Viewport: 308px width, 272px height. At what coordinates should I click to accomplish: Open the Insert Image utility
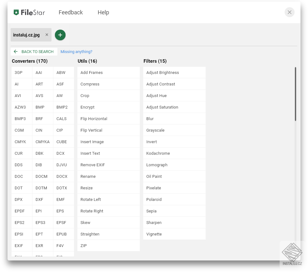click(x=109, y=142)
